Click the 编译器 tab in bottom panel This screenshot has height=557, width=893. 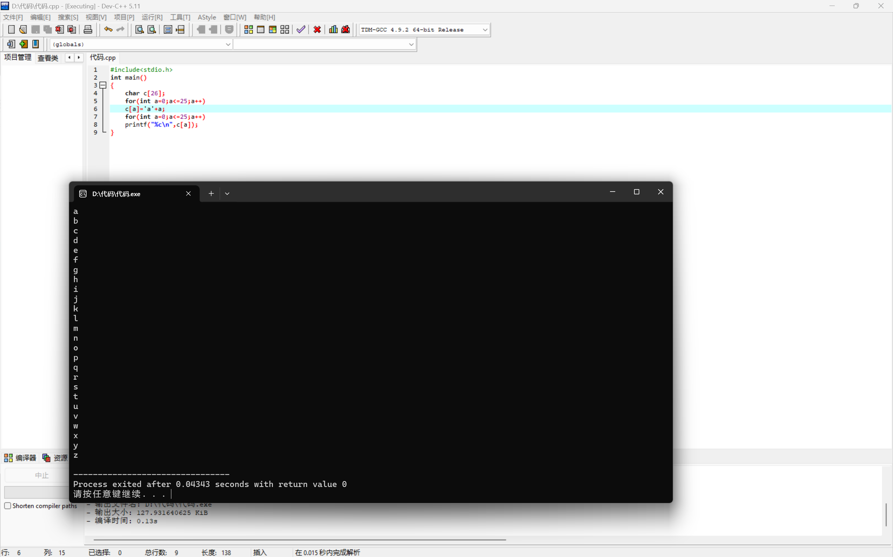[21, 458]
